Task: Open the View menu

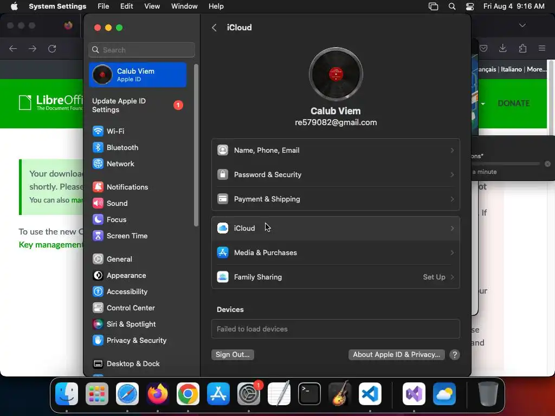Action: tap(152, 6)
